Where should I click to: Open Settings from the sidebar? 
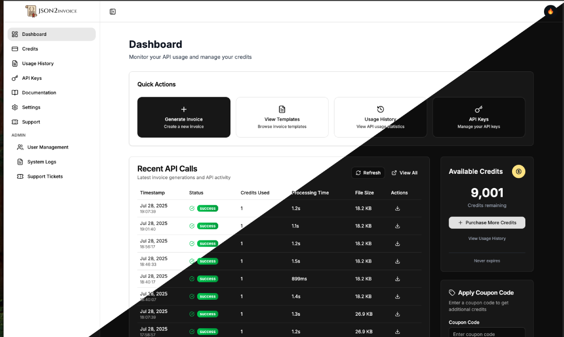point(31,107)
